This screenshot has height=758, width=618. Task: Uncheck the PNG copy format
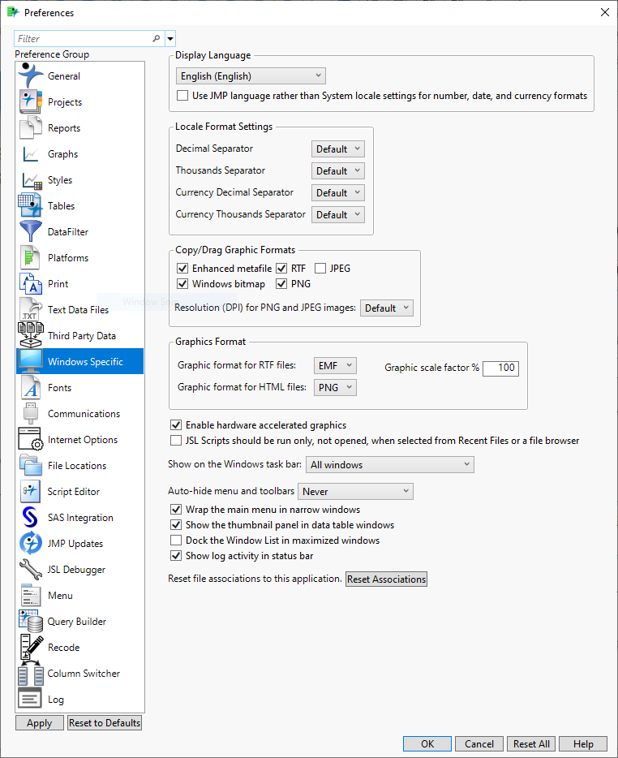tap(281, 284)
